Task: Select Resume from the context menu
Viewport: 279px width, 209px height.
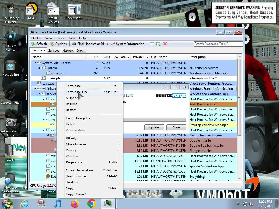Action: coord(90,104)
